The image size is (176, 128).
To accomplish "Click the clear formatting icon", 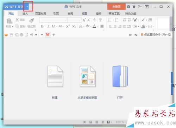I will [x=95, y=20].
